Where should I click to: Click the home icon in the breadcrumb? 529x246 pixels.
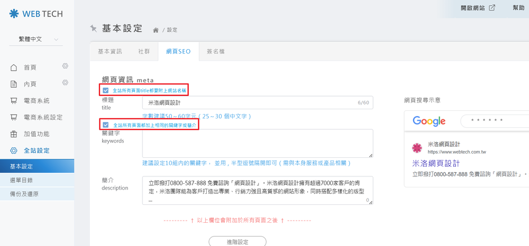pyautogui.click(x=156, y=30)
